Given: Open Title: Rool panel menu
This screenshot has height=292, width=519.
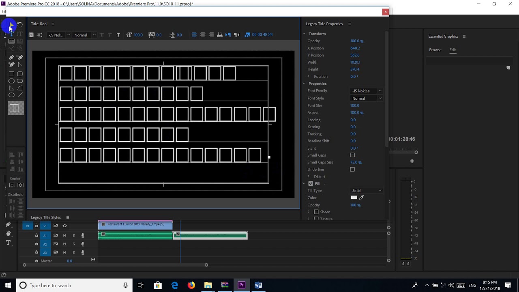Looking at the screenshot, I should pos(53,24).
